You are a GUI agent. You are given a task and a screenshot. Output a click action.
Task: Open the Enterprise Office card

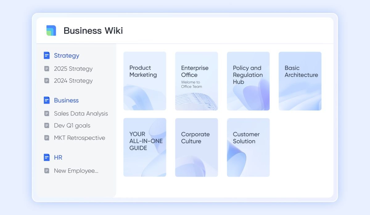[x=196, y=81]
